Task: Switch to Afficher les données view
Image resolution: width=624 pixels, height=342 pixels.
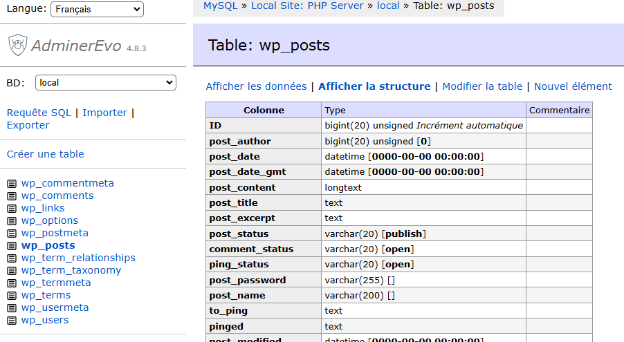Action: click(256, 86)
